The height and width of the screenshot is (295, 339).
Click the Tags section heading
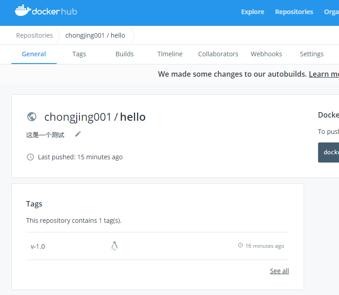(34, 204)
